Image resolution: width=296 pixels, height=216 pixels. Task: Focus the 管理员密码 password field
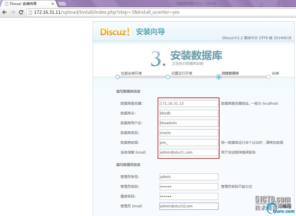[189, 187]
